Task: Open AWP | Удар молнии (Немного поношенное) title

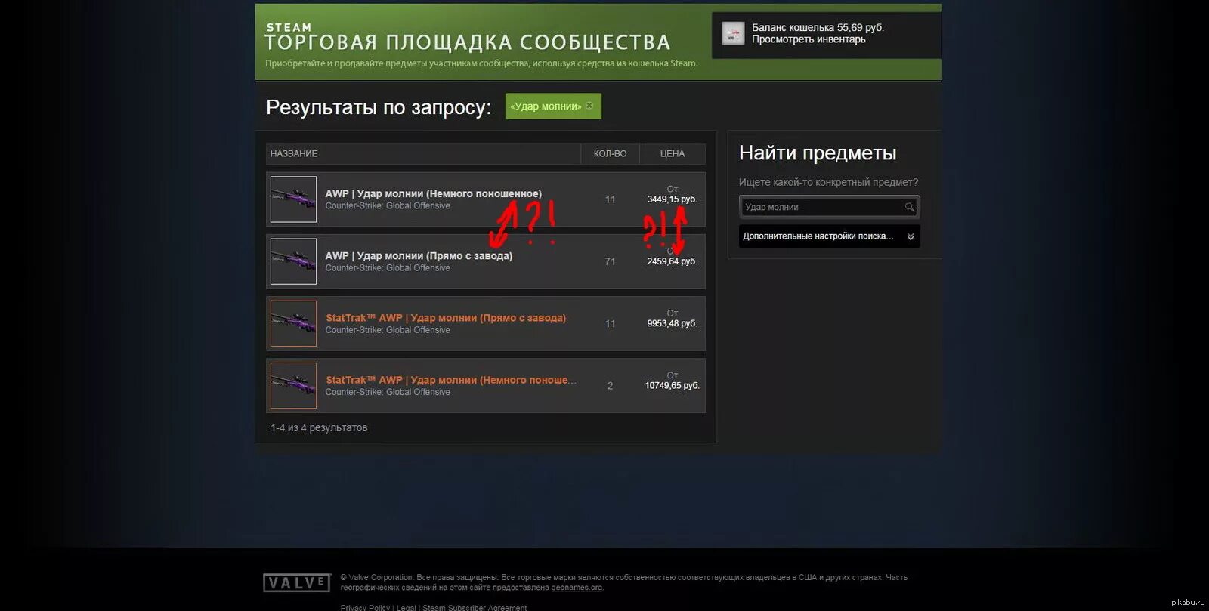Action: pos(434,193)
